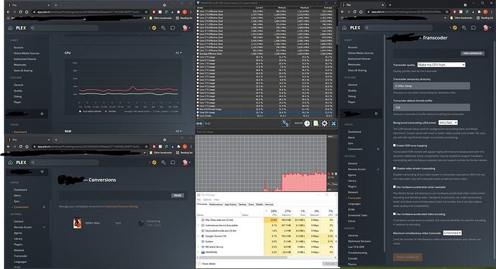Screen dimensions: 496x269
Task: Click Hide Advanced button in Transcoder settings
Action: (472, 53)
